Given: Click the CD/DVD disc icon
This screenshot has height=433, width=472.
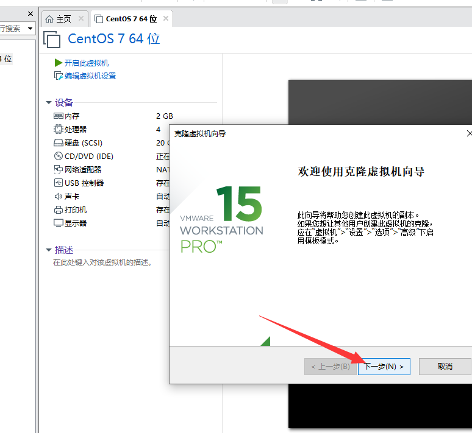Looking at the screenshot, I should (x=58, y=156).
